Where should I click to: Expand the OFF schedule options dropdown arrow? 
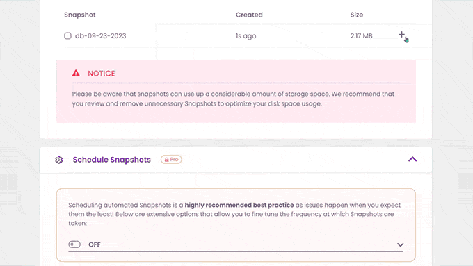(400, 245)
